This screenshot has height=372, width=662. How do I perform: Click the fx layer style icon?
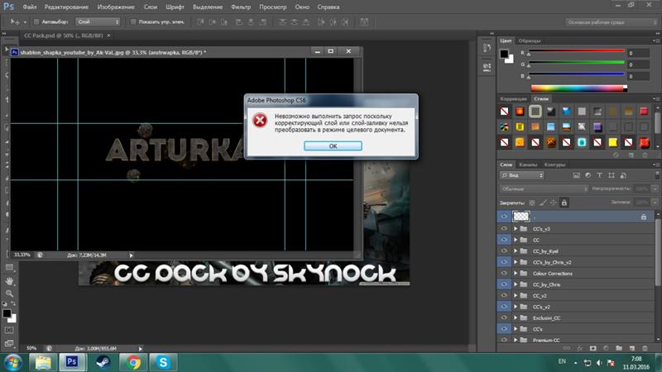point(580,348)
